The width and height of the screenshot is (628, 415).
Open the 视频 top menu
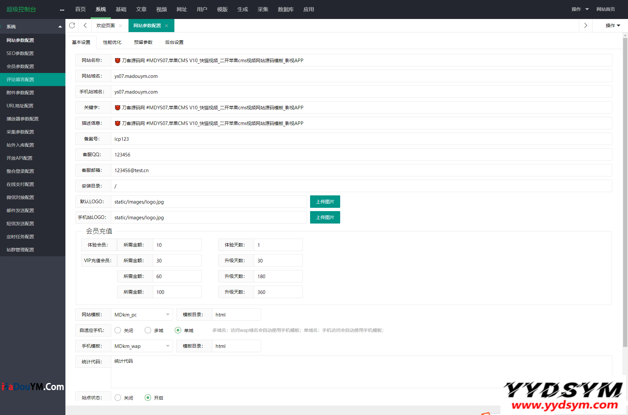161,9
